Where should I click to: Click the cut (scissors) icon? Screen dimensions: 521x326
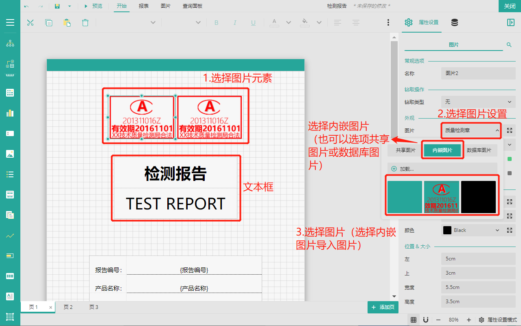(30, 23)
